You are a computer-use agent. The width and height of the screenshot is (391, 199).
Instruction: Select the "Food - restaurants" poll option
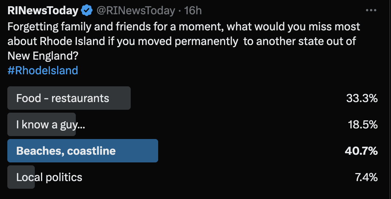coord(63,98)
